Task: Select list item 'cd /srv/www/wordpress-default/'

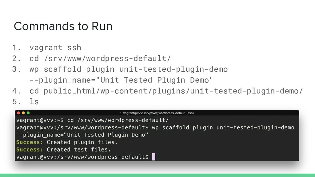Action: (100, 59)
